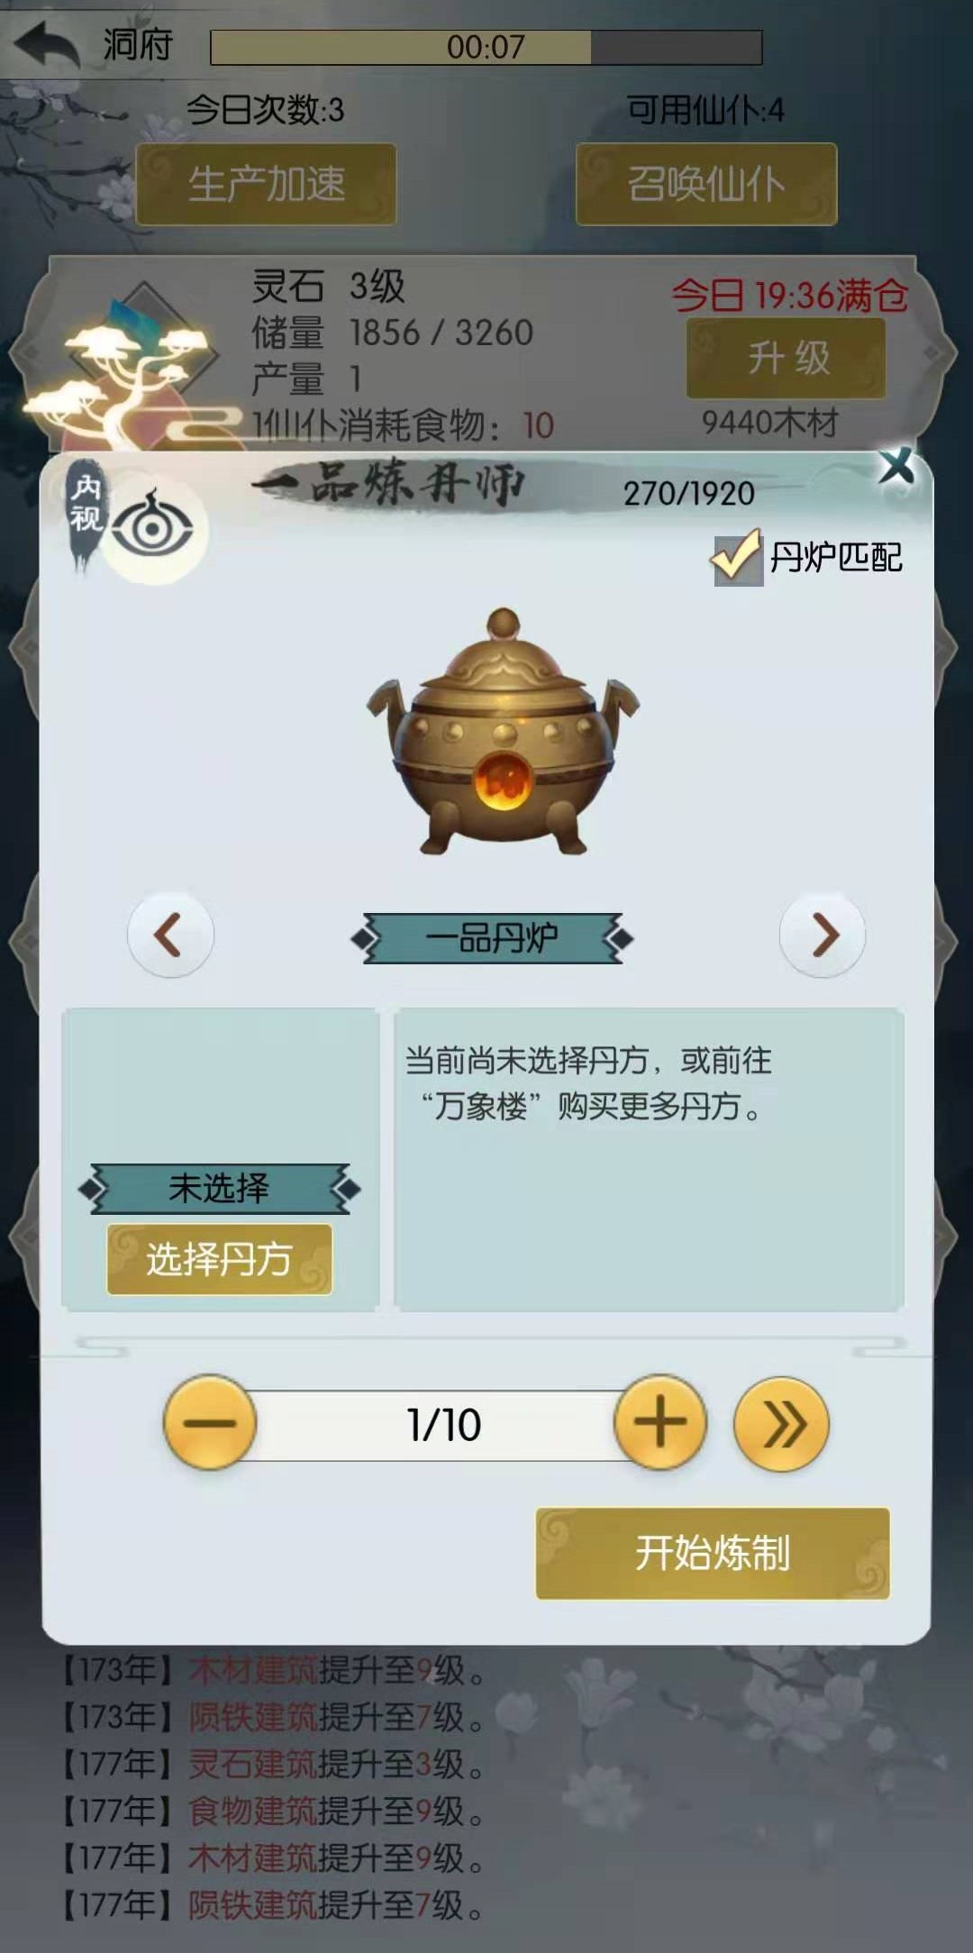Tap the back arrow next to 洞府
973x1953 pixels.
pyautogui.click(x=47, y=44)
